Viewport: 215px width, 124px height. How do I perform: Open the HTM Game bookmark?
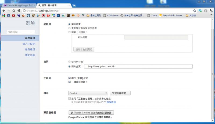(x=111, y=15)
